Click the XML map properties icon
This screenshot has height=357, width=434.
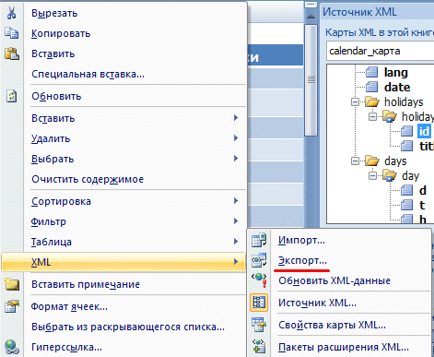point(259,325)
